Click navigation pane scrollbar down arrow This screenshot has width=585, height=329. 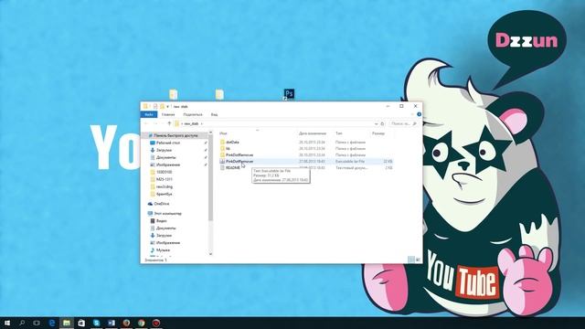pos(210,254)
